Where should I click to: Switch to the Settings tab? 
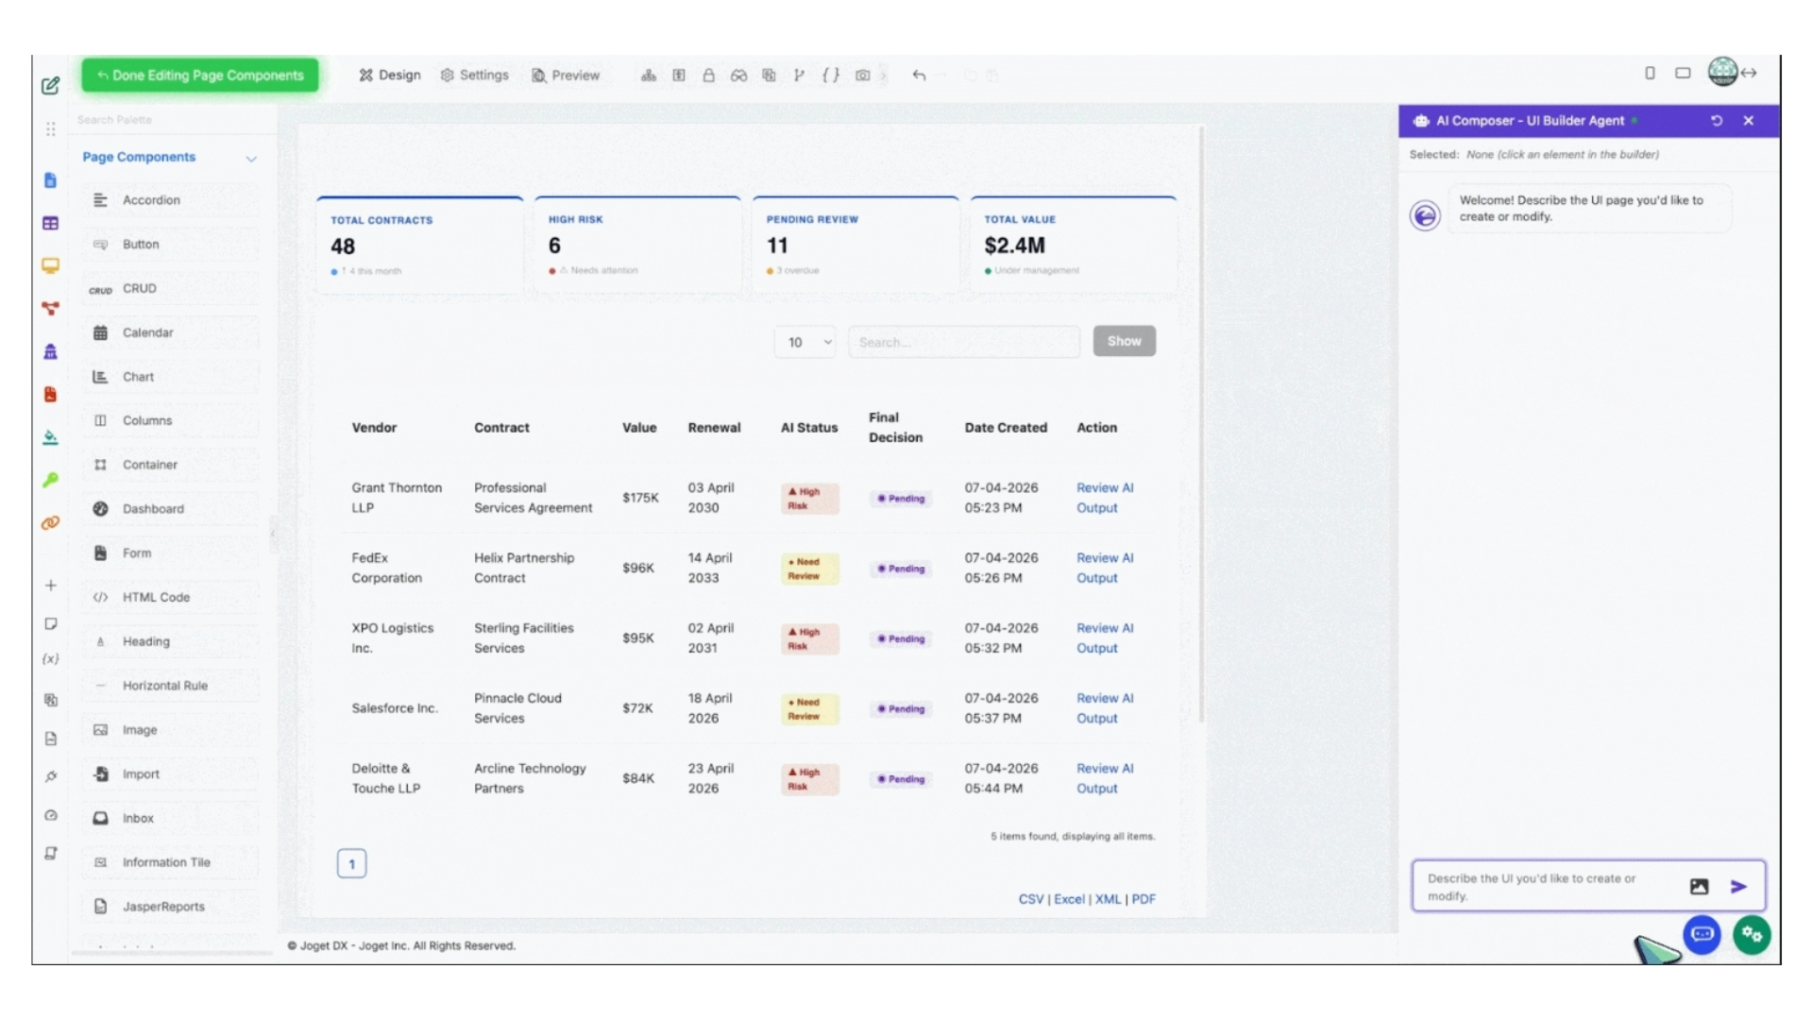474,76
